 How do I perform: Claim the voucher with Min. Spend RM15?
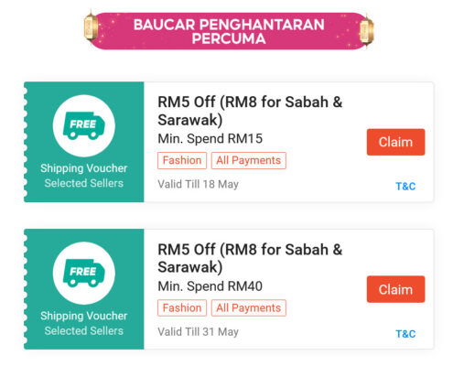[x=395, y=142]
